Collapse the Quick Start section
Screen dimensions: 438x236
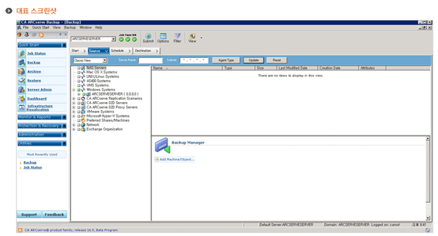[64, 45]
